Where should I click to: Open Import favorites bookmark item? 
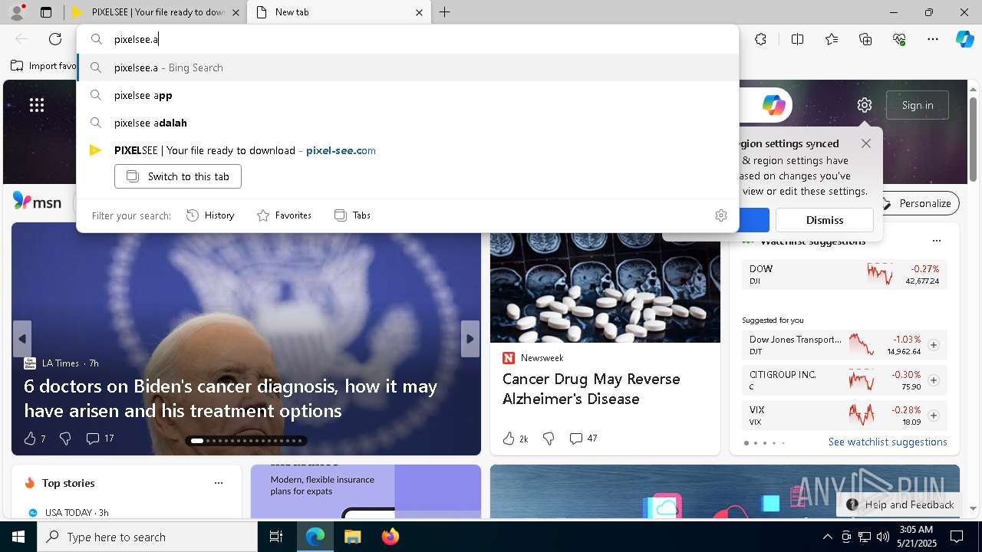pos(44,66)
